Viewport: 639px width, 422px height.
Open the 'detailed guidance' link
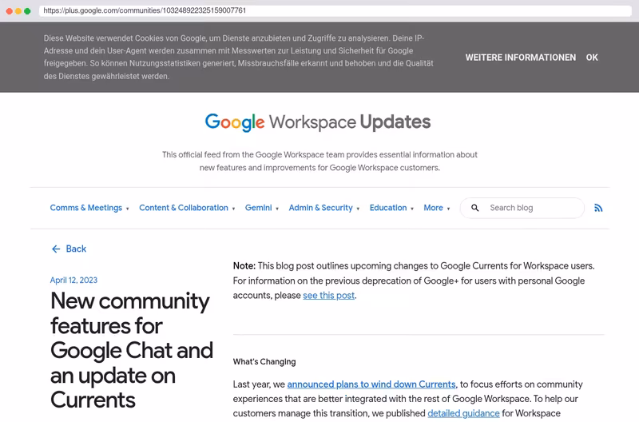coord(463,413)
